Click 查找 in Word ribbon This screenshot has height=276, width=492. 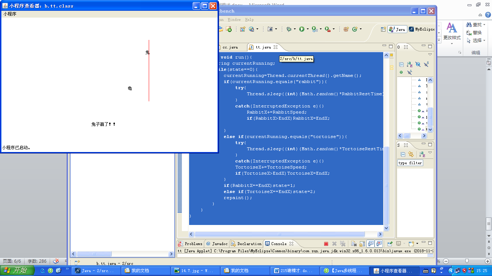pyautogui.click(x=476, y=24)
